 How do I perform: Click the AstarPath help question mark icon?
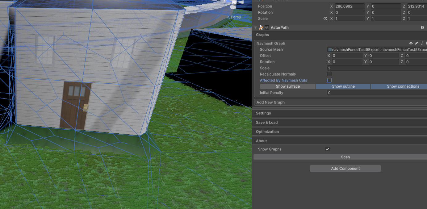click(x=422, y=28)
